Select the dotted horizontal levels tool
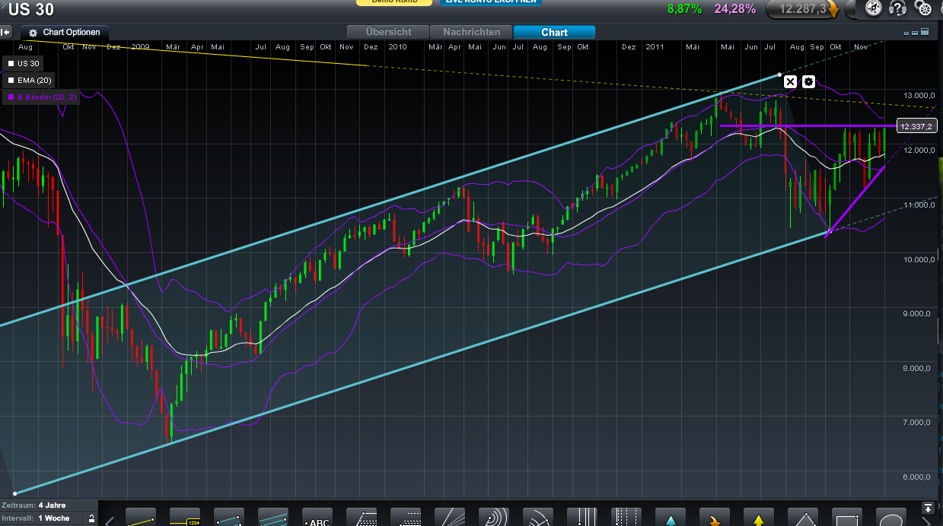 pos(406,517)
